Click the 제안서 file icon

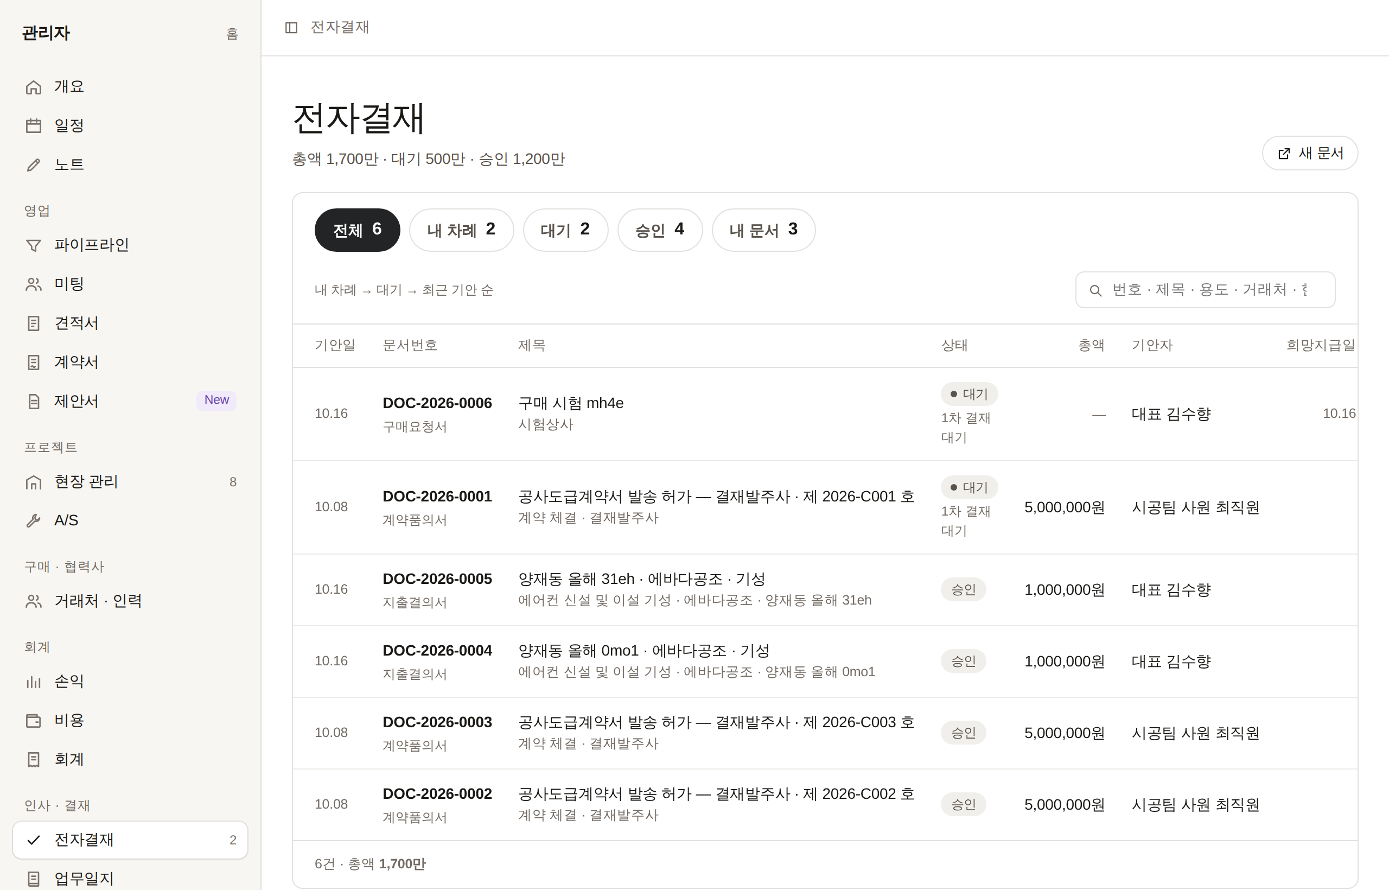coord(34,401)
